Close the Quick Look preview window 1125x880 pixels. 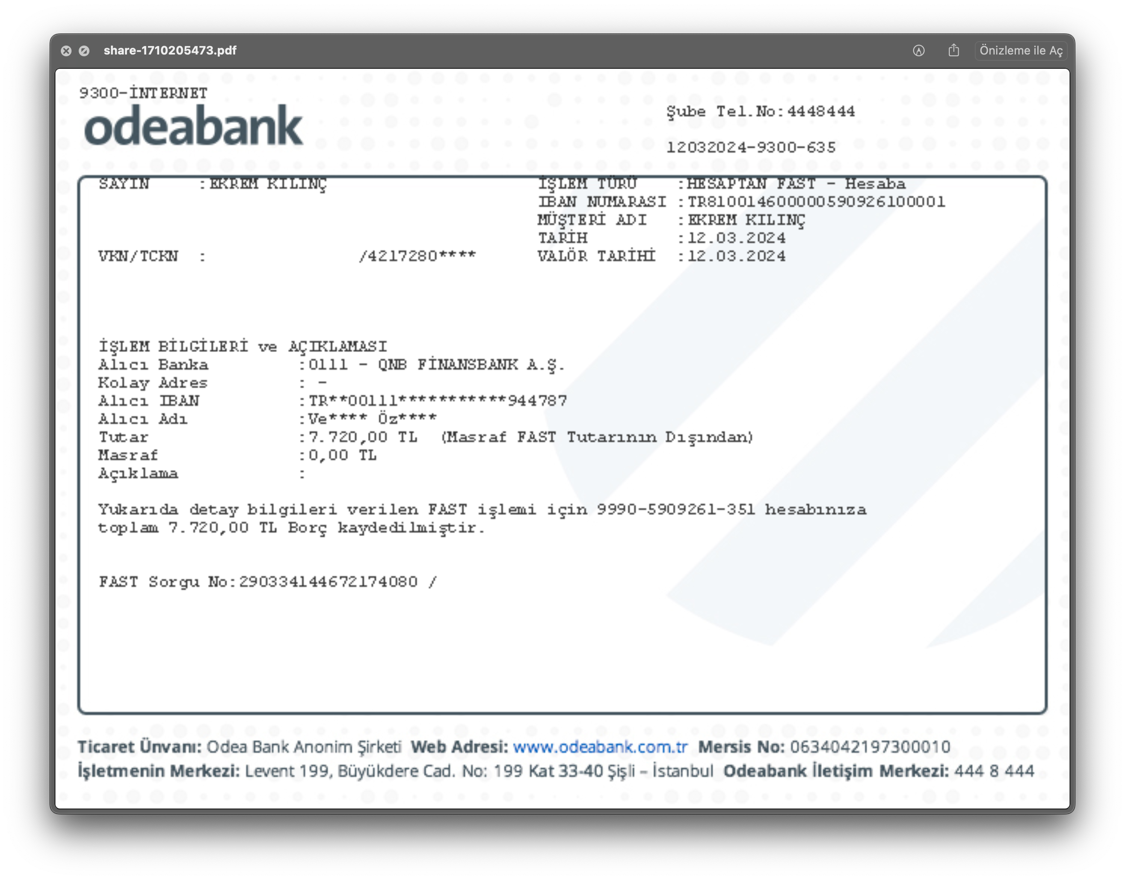tap(66, 50)
